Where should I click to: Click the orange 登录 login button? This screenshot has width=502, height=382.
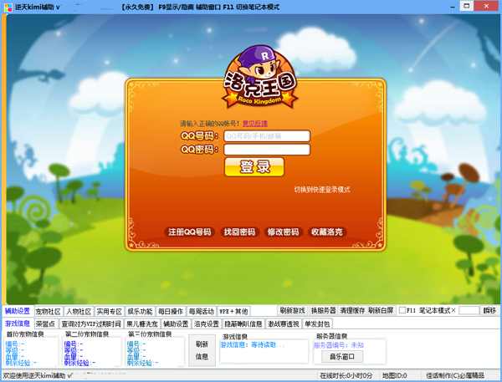[x=254, y=167]
